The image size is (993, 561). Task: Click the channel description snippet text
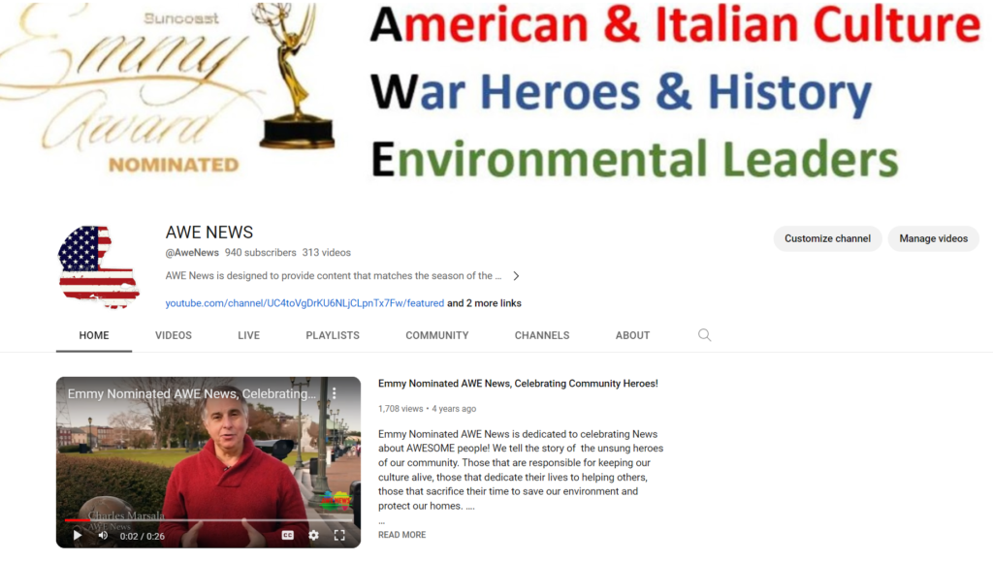coord(334,276)
